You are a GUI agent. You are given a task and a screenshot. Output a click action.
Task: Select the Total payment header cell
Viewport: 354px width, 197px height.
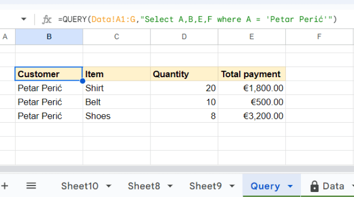click(x=252, y=74)
